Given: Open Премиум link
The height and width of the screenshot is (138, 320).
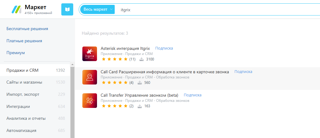Looking at the screenshot, I should tap(16, 53).
